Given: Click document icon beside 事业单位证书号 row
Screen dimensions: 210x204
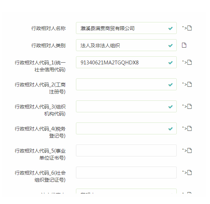Looking at the screenshot, I should click(189, 150).
